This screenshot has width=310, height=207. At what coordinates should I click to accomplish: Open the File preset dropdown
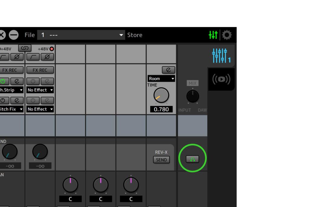tap(81, 35)
